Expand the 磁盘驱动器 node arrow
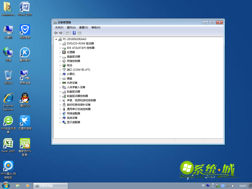Viewport: 252px width, 189px height. click(x=60, y=57)
